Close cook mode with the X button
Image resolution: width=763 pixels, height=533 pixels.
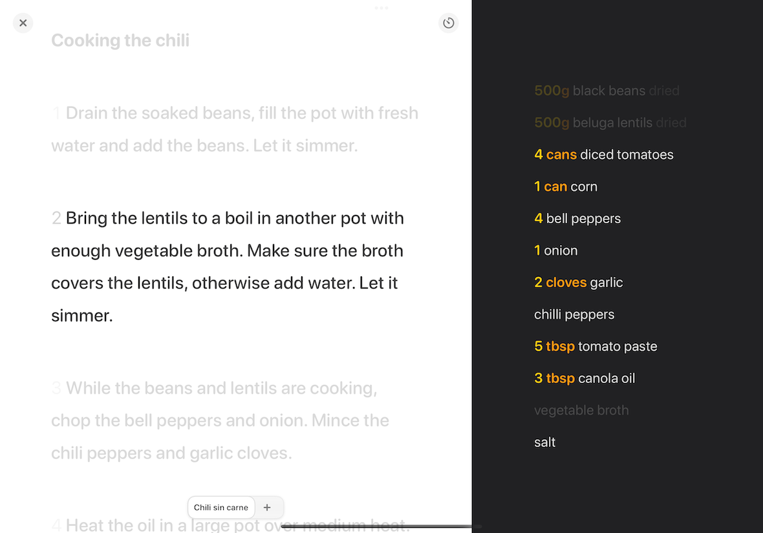click(x=23, y=23)
